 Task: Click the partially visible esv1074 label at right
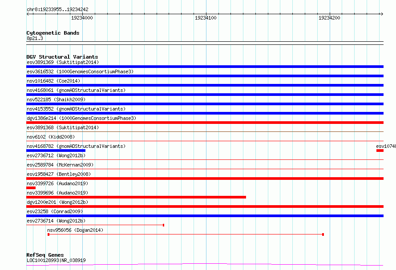(x=386, y=146)
